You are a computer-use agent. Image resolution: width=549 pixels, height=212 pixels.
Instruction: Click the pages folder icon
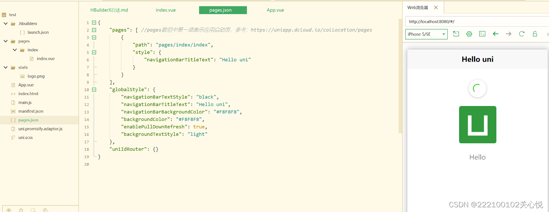pos(13,41)
